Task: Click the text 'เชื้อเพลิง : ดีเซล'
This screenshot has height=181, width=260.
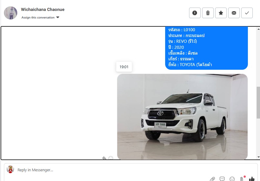Action: (x=183, y=53)
